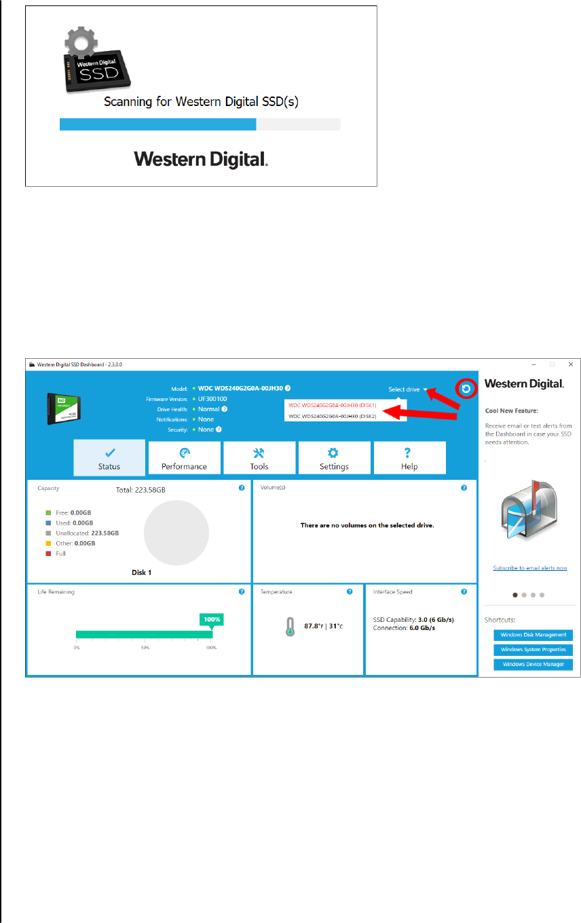Click the thermometer icon
The image size is (581, 923).
(x=290, y=627)
